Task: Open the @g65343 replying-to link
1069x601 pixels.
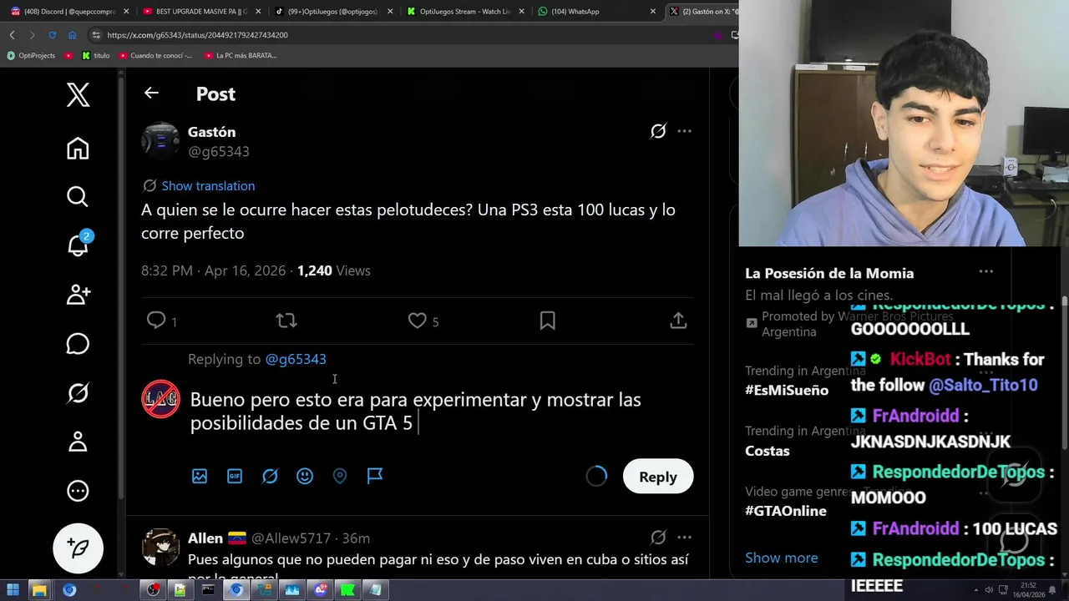Action: (x=296, y=359)
